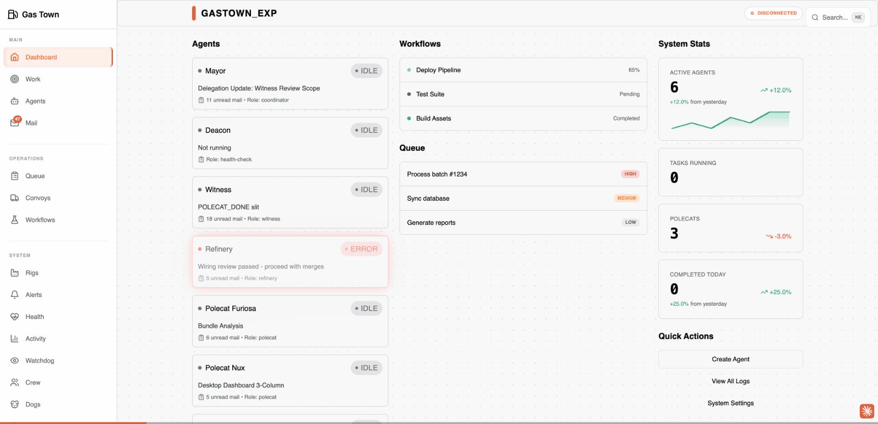The image size is (878, 424).
Task: Click the DISCONNECTED status badge
Action: (x=773, y=13)
